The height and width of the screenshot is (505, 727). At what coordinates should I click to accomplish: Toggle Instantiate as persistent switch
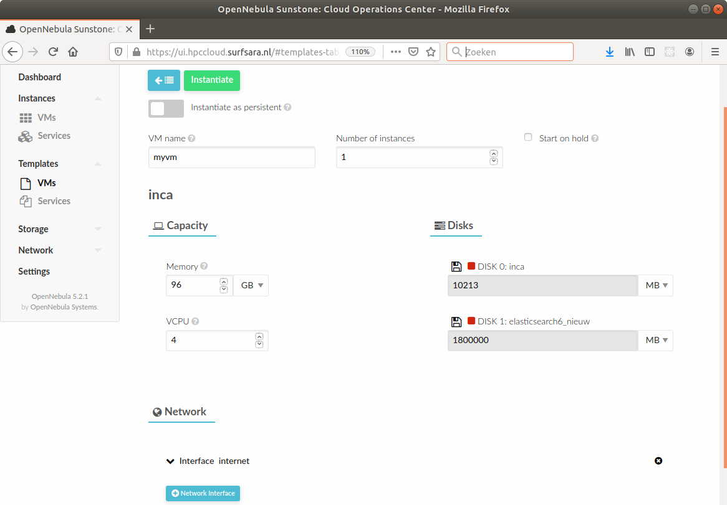click(166, 108)
